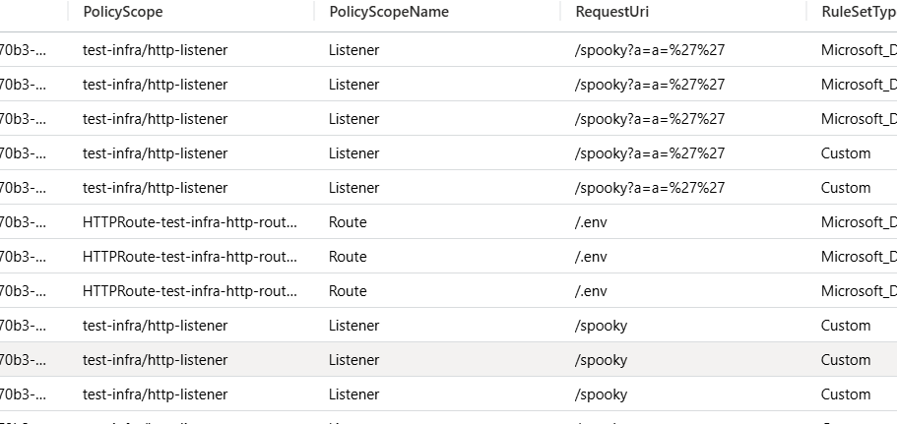Select highlighted row's test-infra/http-listener cell
The width and height of the screenshot is (897, 424).
click(x=155, y=360)
